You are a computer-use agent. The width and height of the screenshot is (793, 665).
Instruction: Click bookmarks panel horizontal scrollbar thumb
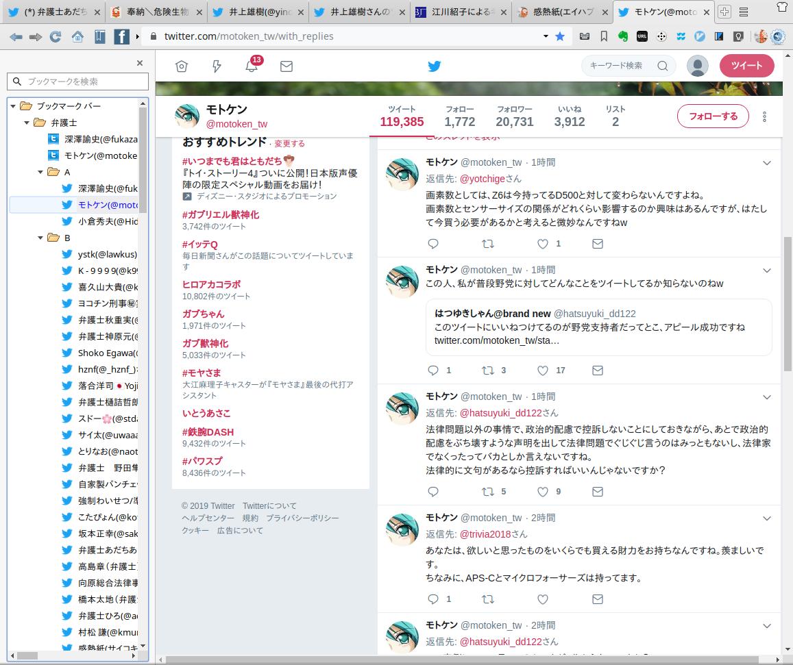click(27, 656)
